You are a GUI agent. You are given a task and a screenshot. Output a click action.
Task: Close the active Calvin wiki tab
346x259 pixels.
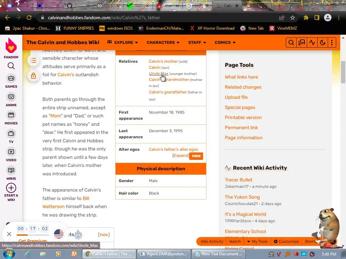(x=237, y=6)
